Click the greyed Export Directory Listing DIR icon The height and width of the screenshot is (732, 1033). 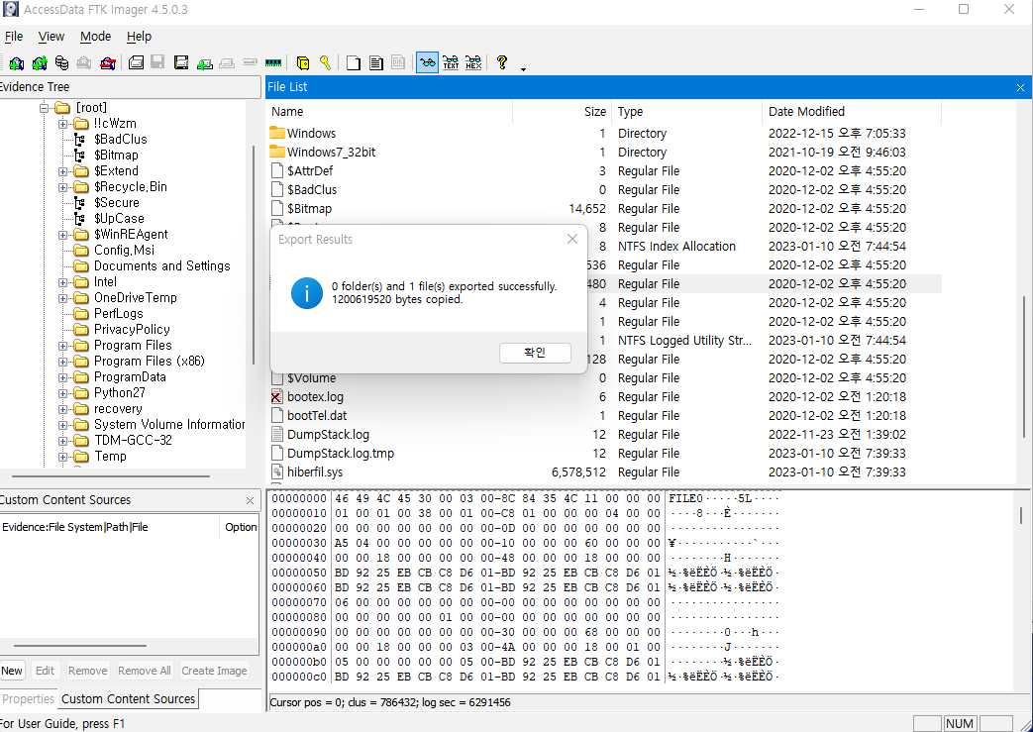point(398,62)
